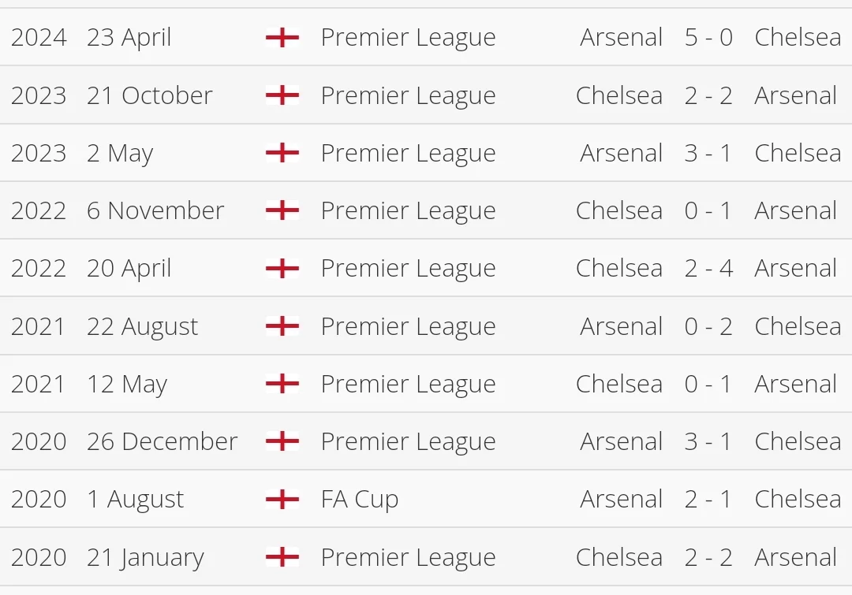
Task: Open Premier League link on 23 April row
Action: [x=408, y=38]
